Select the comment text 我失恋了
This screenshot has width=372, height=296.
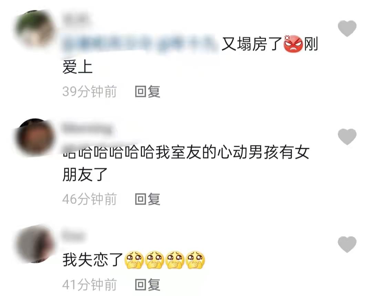(93, 260)
